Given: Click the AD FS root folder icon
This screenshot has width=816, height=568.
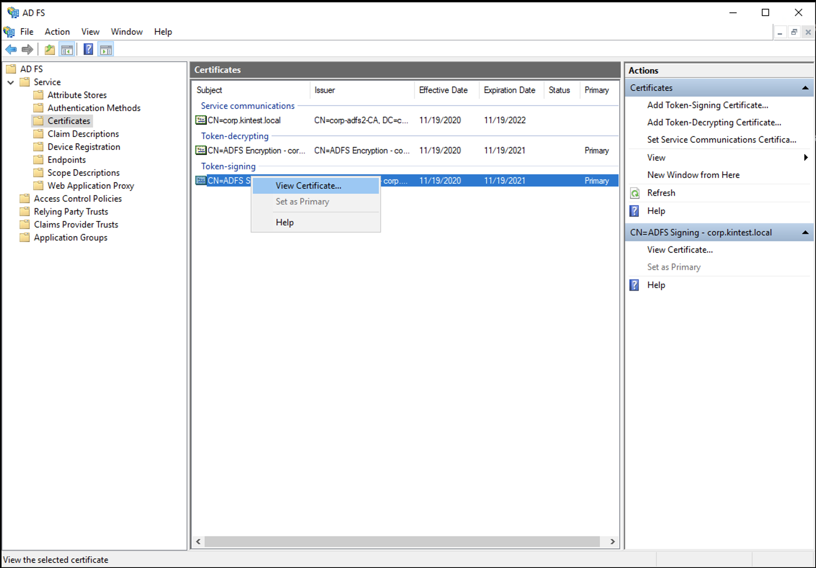Looking at the screenshot, I should click(11, 69).
